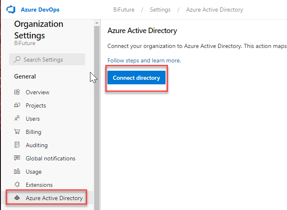
Task: Click the Global notifications chat icon
Action: coord(17,158)
